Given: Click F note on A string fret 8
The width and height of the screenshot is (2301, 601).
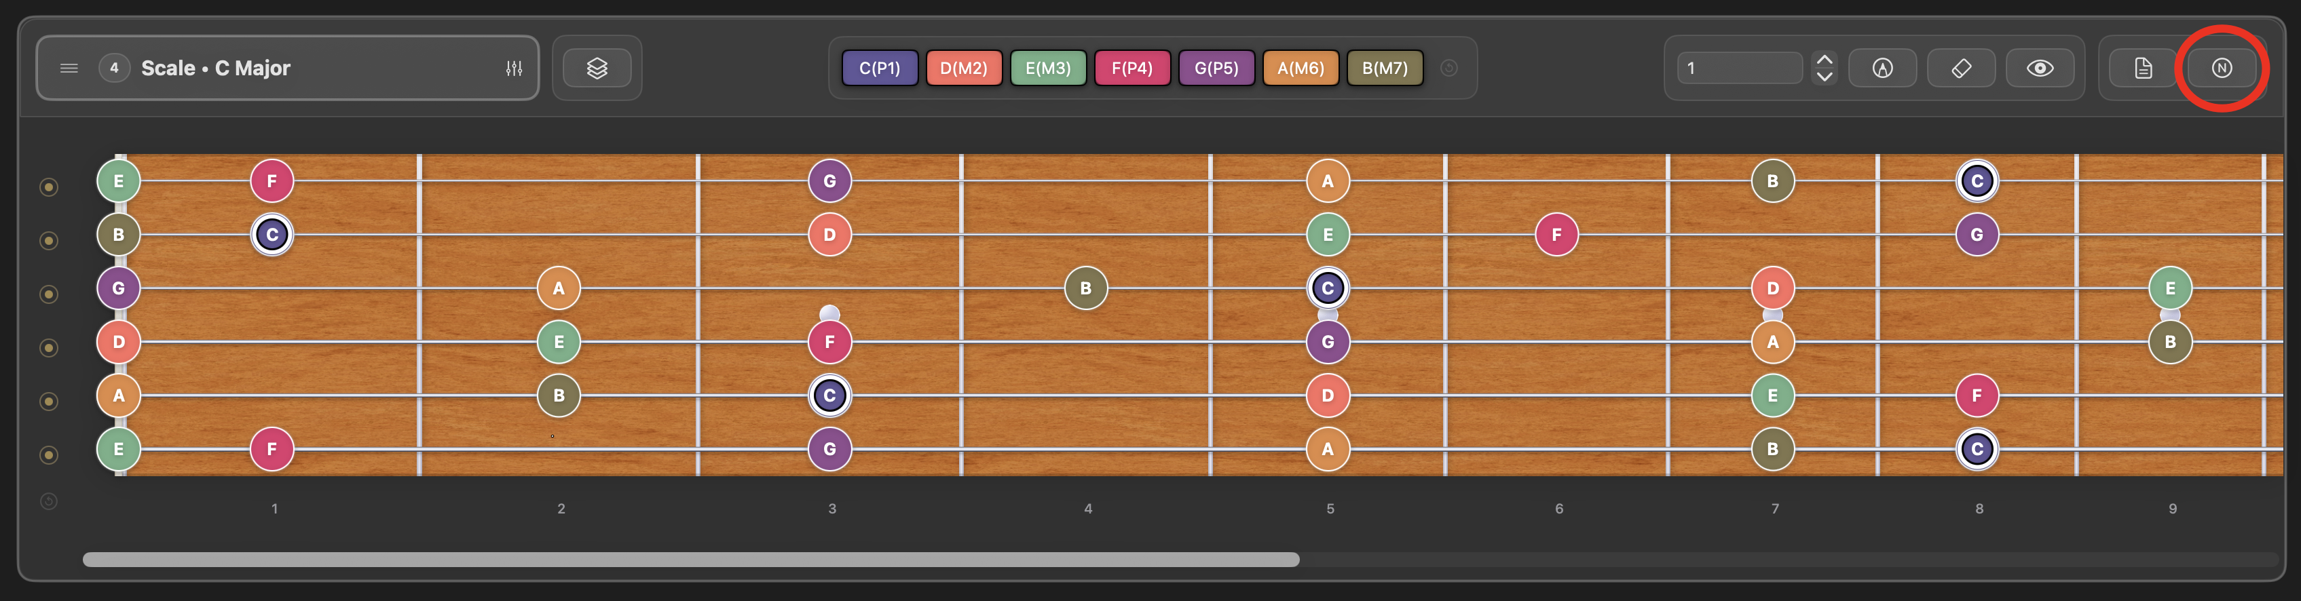Looking at the screenshot, I should click(1978, 395).
